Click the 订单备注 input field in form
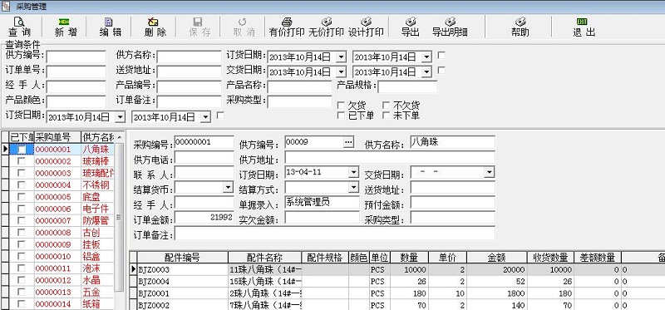Screen dimensions: 665x310 coord(335,234)
